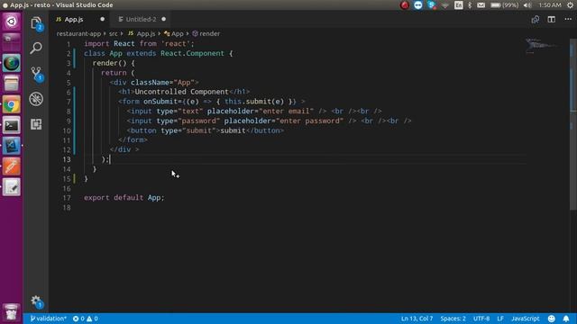Screen dimensions: 577x324
Task: Select the render method breadcrumb
Action: 206,33
